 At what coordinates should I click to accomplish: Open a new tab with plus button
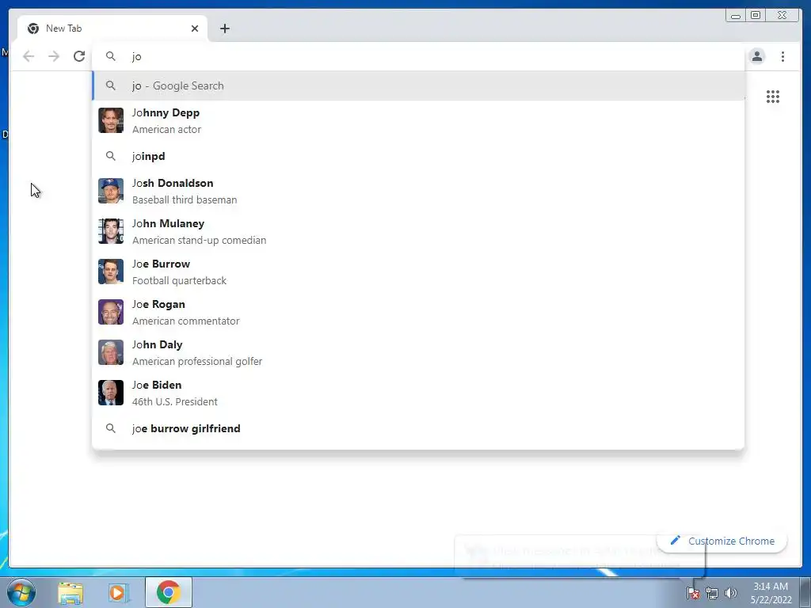pos(224,28)
